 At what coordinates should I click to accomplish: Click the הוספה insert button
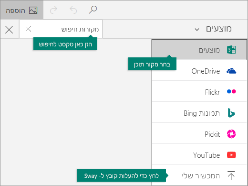coord(22,10)
